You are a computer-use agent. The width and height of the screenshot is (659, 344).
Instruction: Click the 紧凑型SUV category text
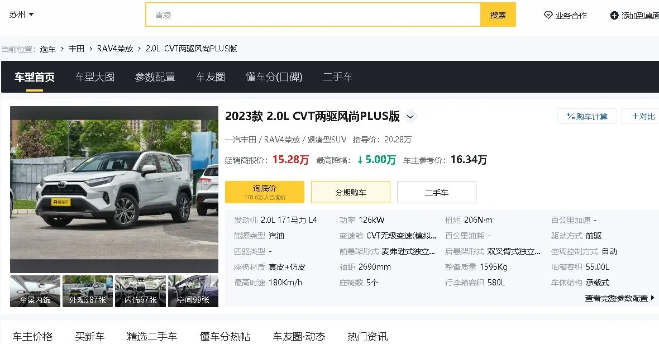[327, 140]
